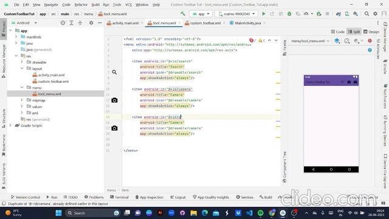
Task: Expand drawable folder in project tree
Action: (22, 62)
